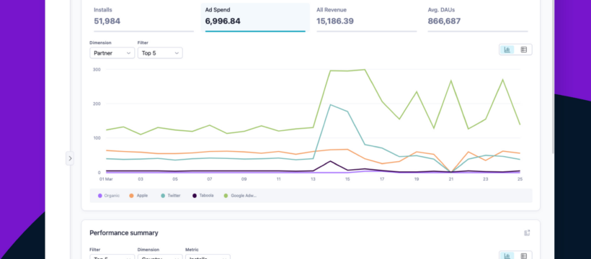The image size is (591, 259).
Task: Open the Top 5 filter dropdown
Action: point(160,53)
